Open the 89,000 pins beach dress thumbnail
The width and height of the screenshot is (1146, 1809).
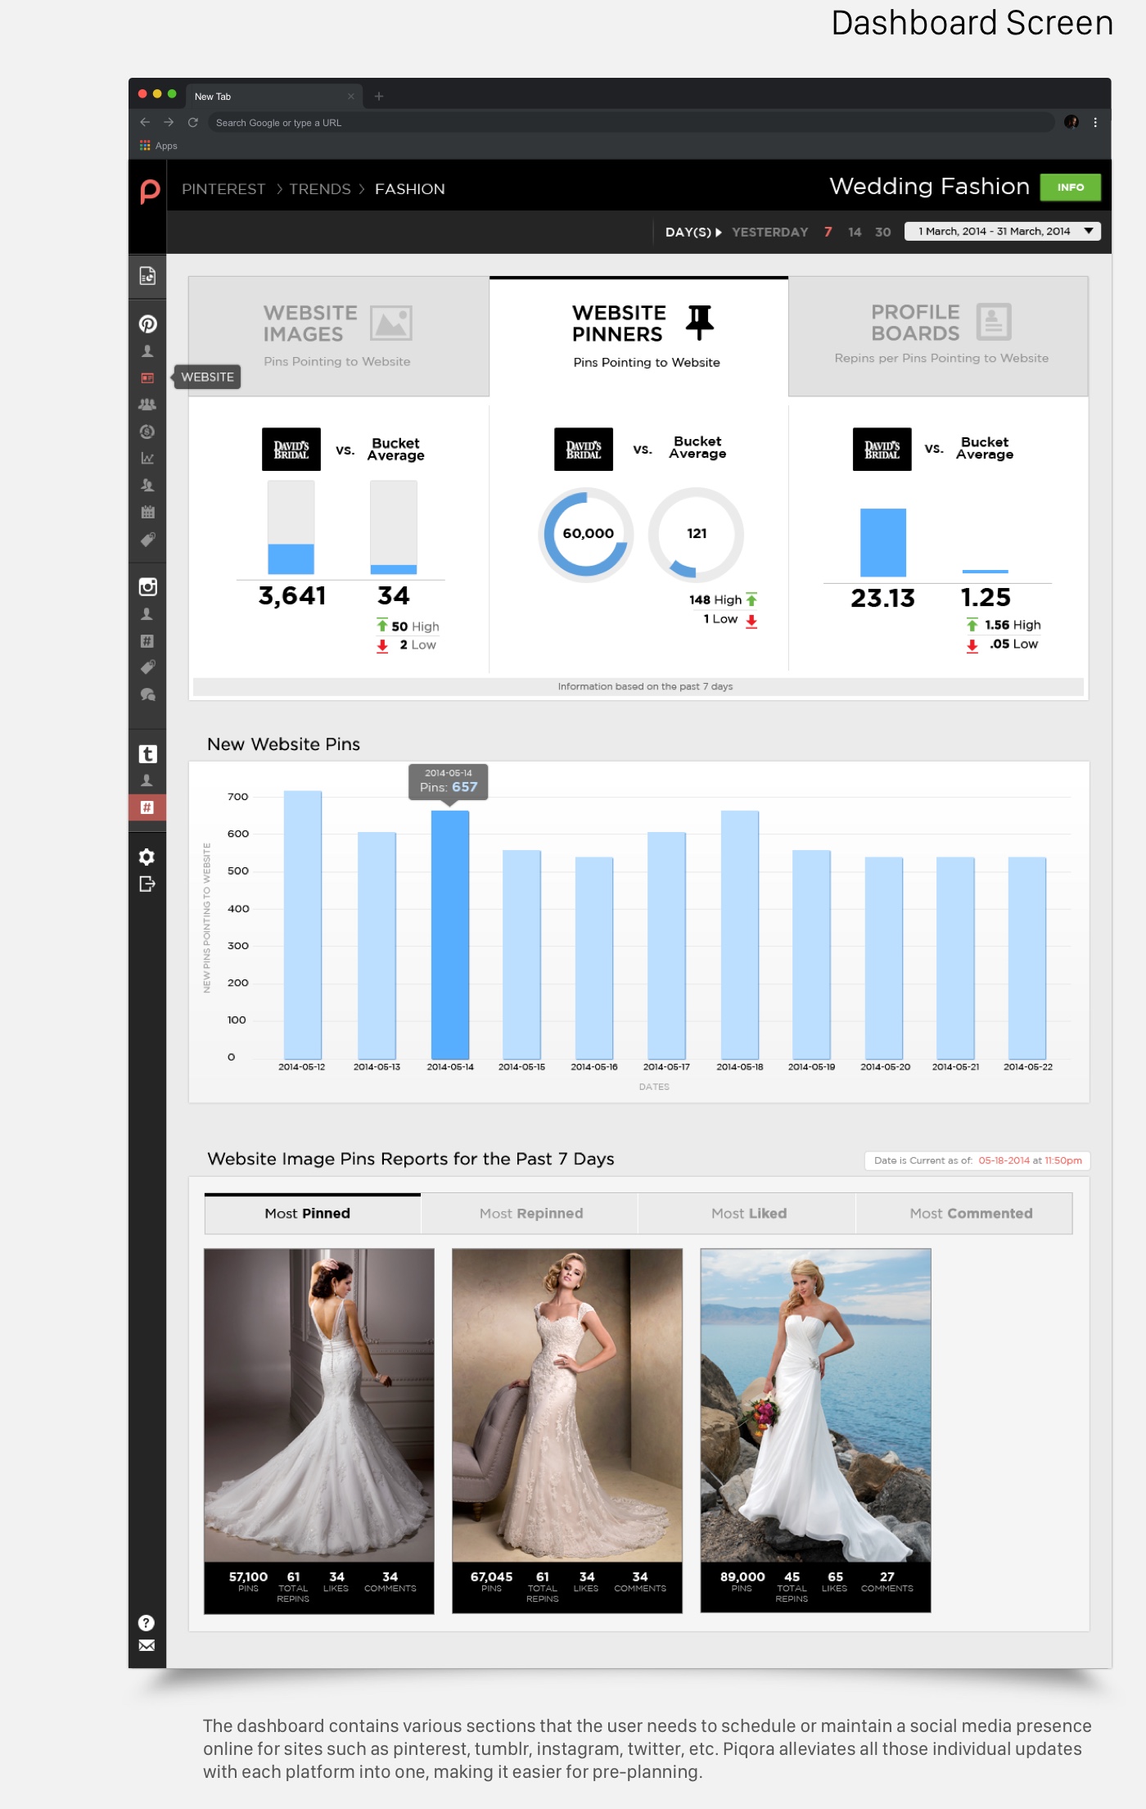815,1404
